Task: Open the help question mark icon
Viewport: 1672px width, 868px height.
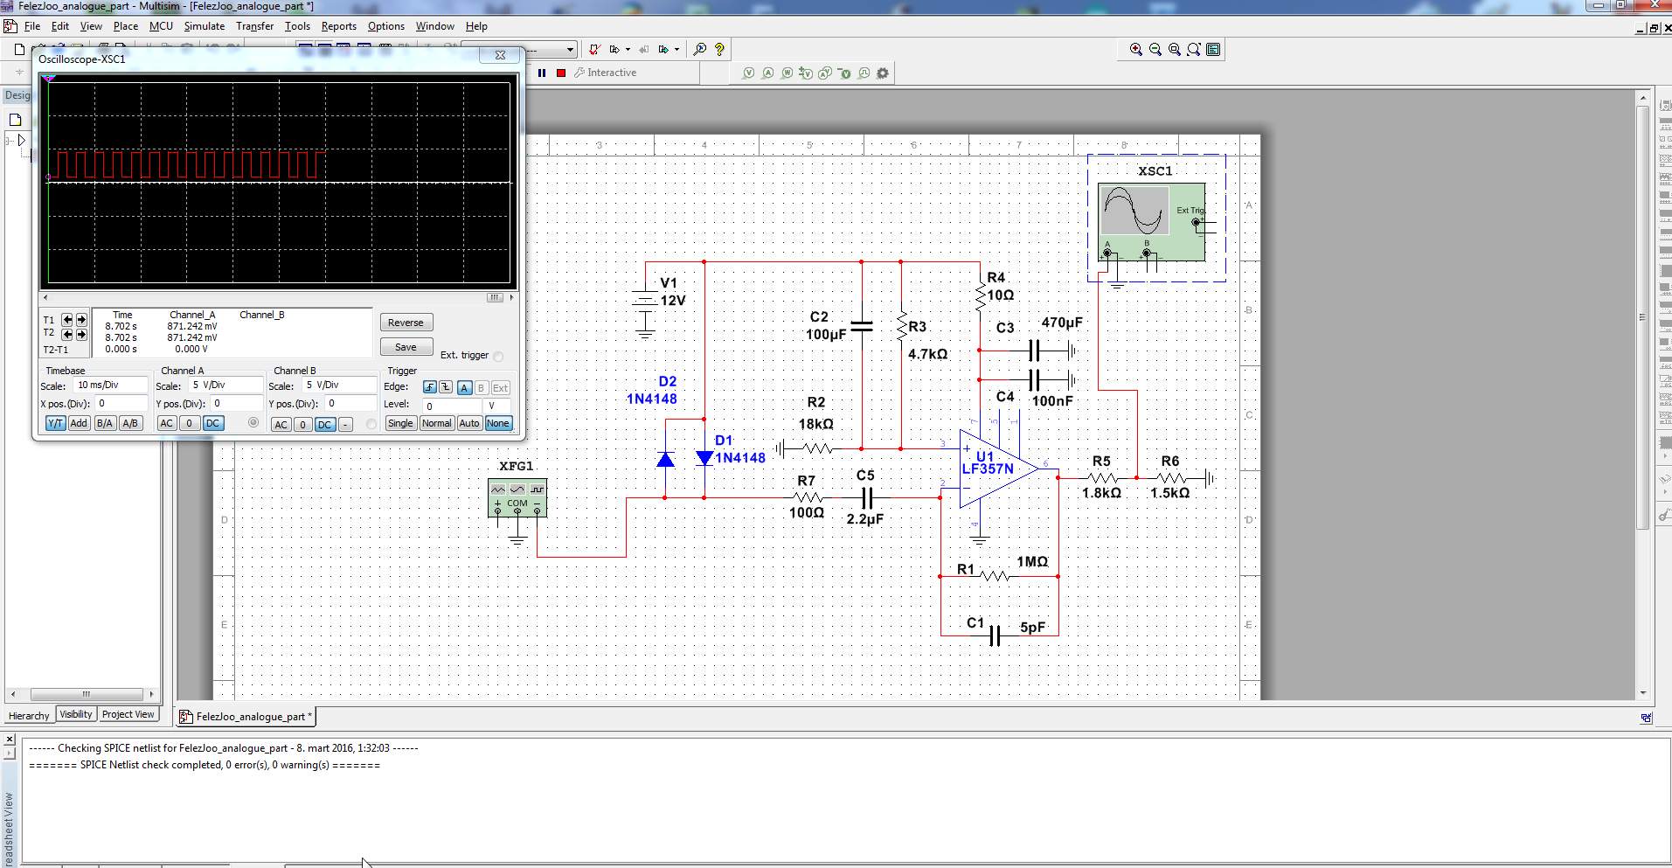Action: [x=719, y=50]
